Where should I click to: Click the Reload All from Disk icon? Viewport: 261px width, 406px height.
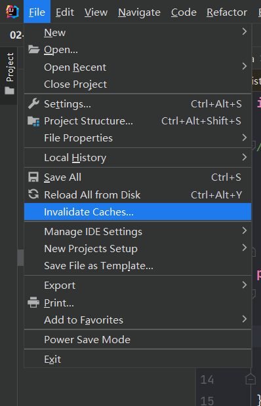(x=33, y=194)
